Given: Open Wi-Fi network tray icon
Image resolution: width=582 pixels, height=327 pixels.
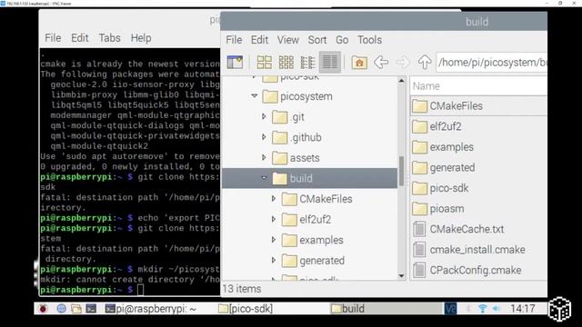Looking at the screenshot, I should (x=482, y=309).
